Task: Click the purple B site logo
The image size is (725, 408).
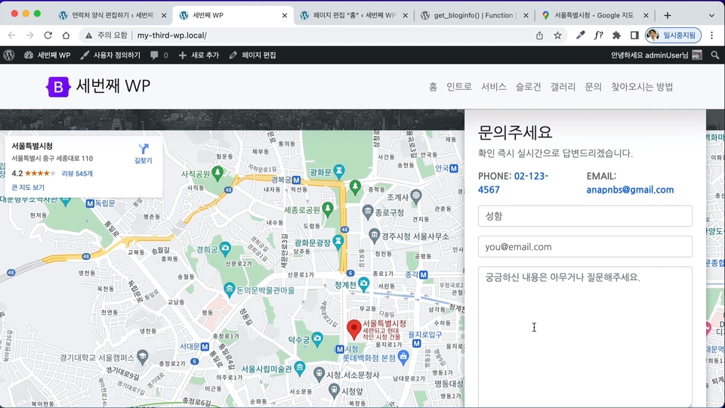Action: (58, 86)
